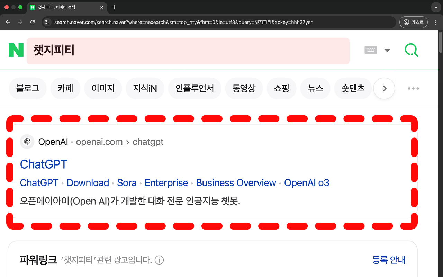Run search with the green magnifier icon
The height and width of the screenshot is (277, 443).
[411, 50]
